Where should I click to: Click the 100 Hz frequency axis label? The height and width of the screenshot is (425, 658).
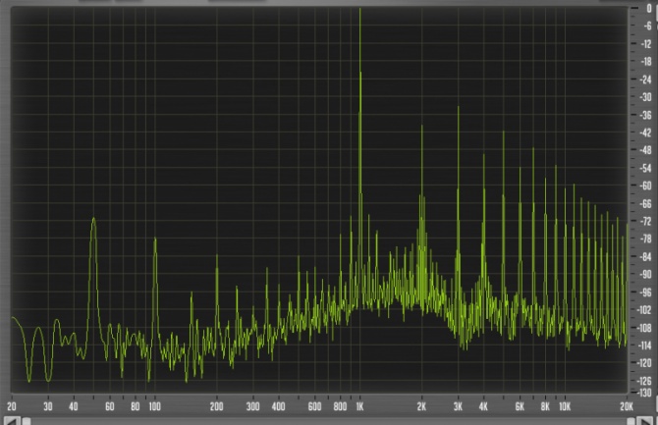[154, 404]
